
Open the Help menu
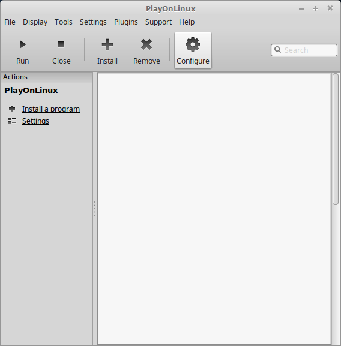[x=187, y=22]
